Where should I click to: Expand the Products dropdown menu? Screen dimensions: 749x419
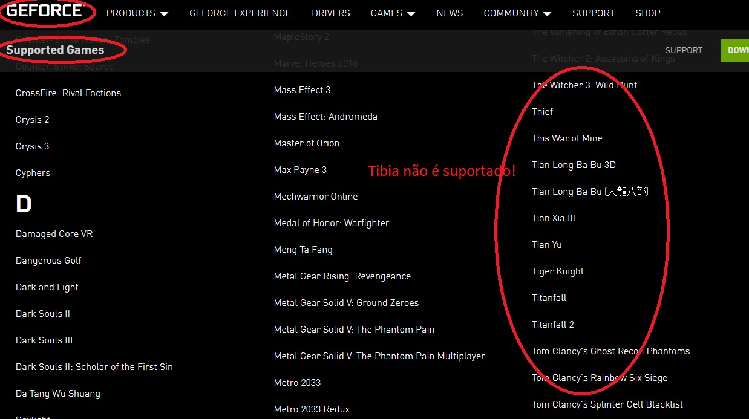tap(137, 13)
